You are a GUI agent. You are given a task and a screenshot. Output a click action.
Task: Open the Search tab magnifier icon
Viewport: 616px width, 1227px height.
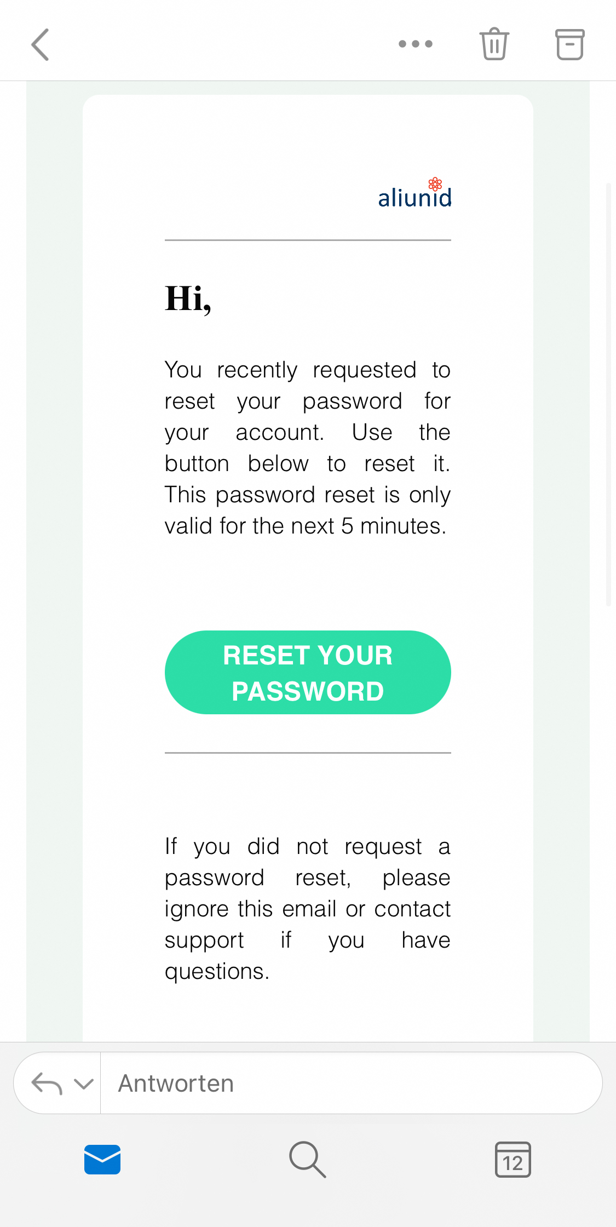(x=308, y=1160)
